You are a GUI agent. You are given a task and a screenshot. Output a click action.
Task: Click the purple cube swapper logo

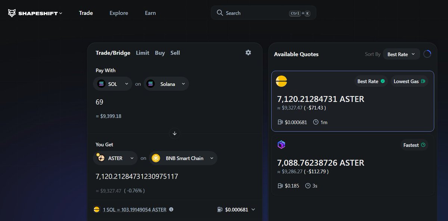coord(281,144)
